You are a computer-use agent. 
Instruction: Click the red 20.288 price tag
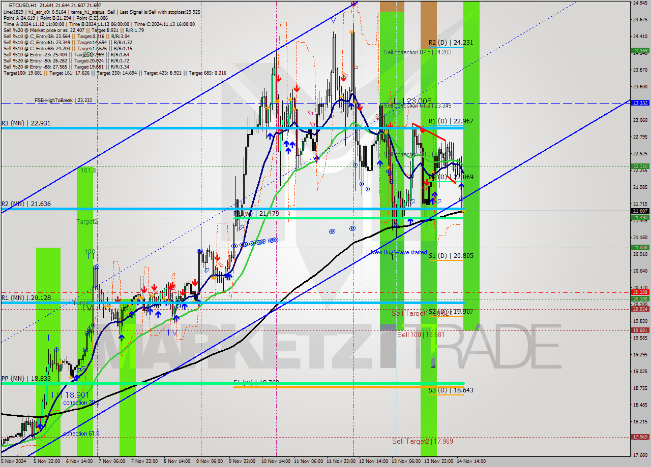640,292
